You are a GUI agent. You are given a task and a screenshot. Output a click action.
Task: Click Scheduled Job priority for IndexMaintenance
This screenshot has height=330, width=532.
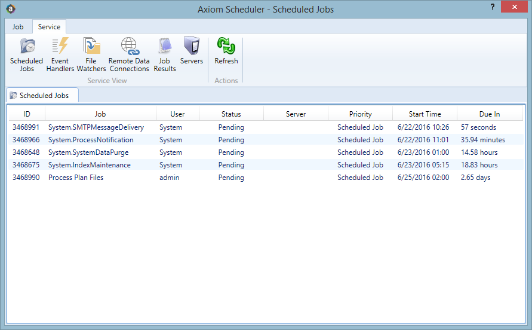pyautogui.click(x=360, y=165)
